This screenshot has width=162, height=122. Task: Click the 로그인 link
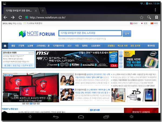pos(7,65)
